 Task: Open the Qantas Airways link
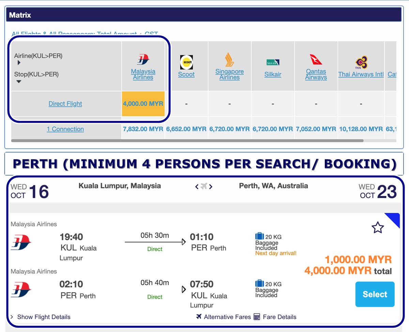click(x=316, y=74)
